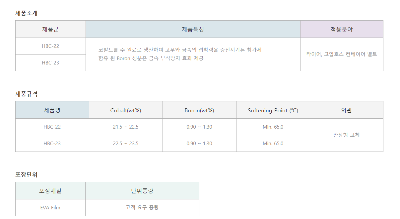Select the Boron(wt%) column header
This screenshot has width=400, height=219.
(199, 110)
